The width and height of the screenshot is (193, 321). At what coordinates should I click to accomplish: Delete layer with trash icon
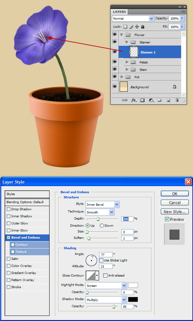177,100
